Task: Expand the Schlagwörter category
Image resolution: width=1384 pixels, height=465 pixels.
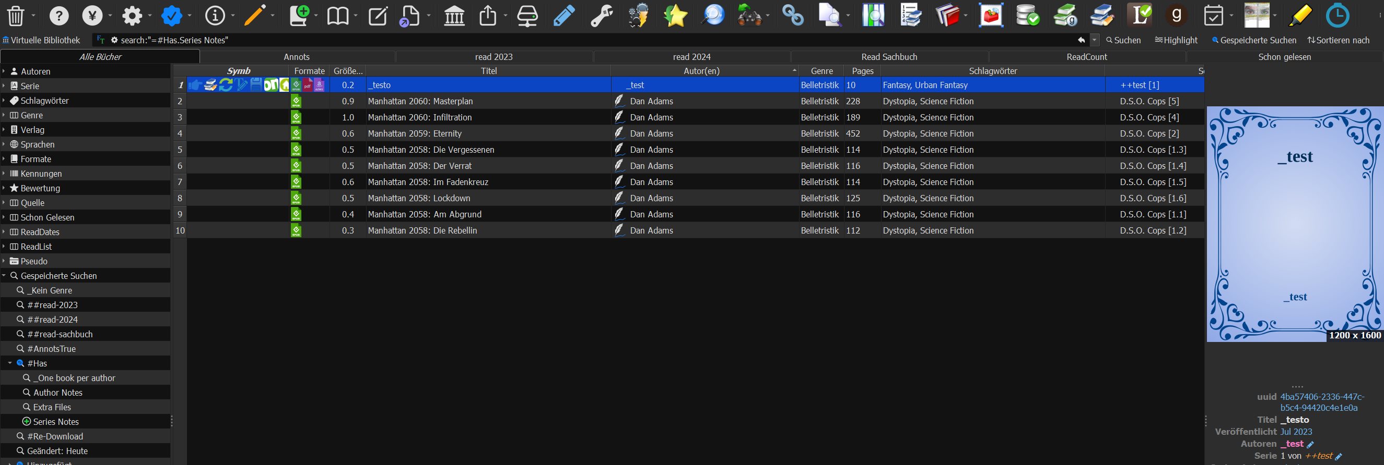Action: point(4,100)
